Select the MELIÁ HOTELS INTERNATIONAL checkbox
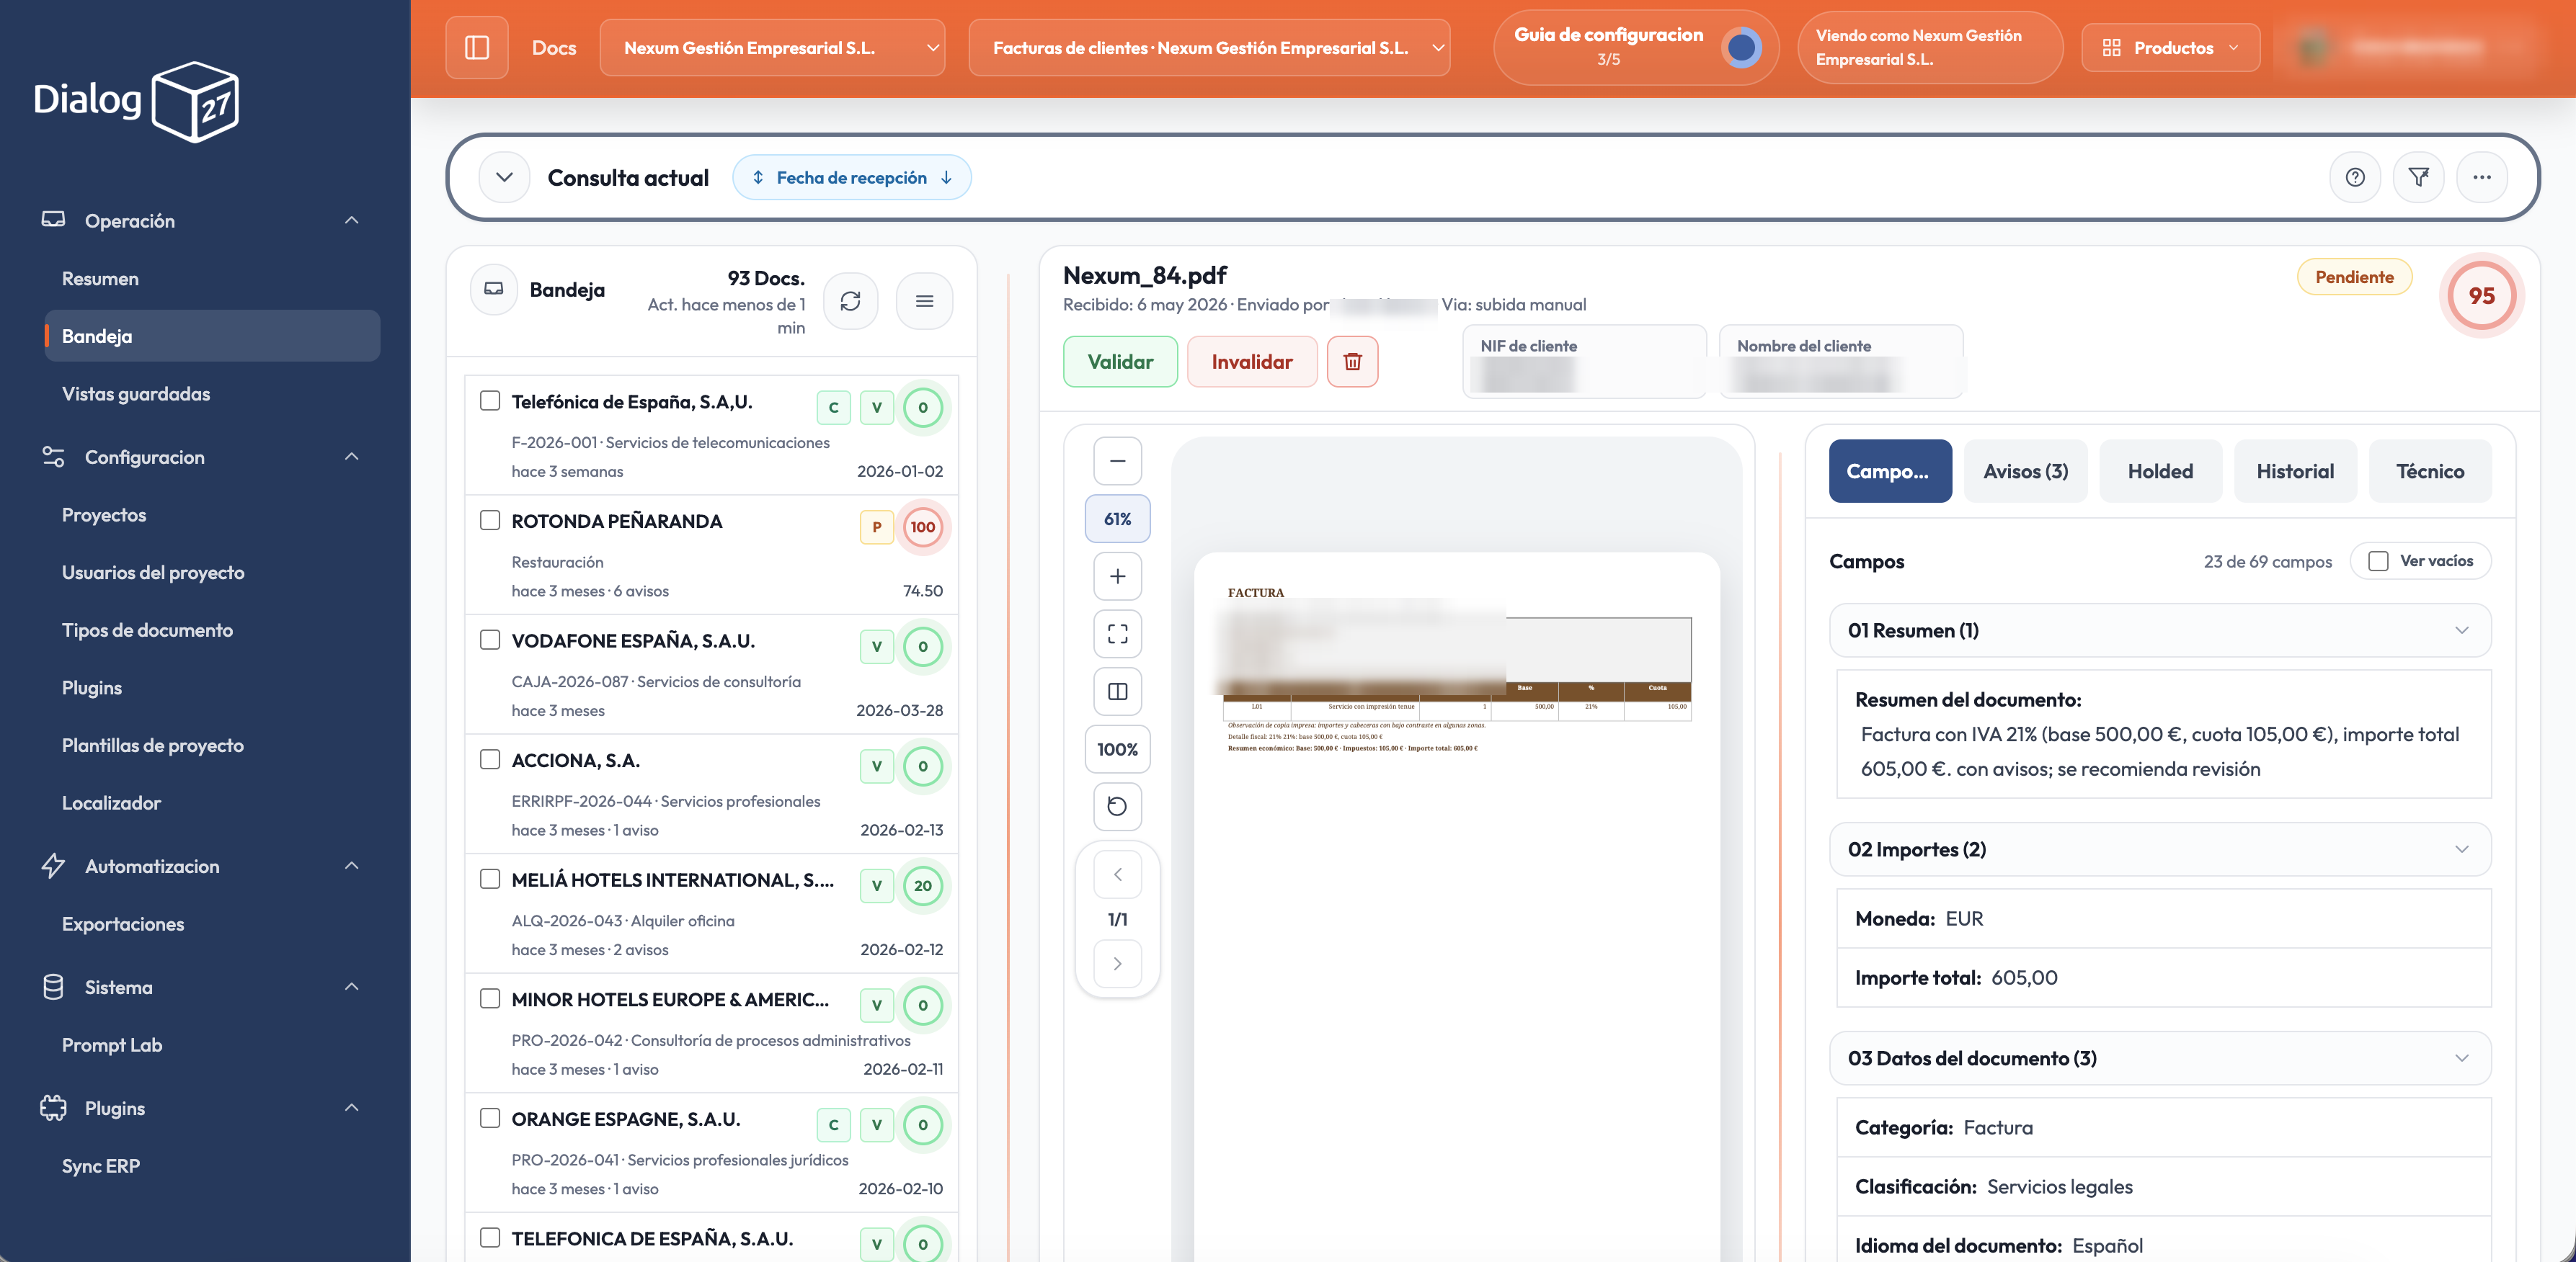This screenshot has width=2576, height=1262. click(x=490, y=880)
